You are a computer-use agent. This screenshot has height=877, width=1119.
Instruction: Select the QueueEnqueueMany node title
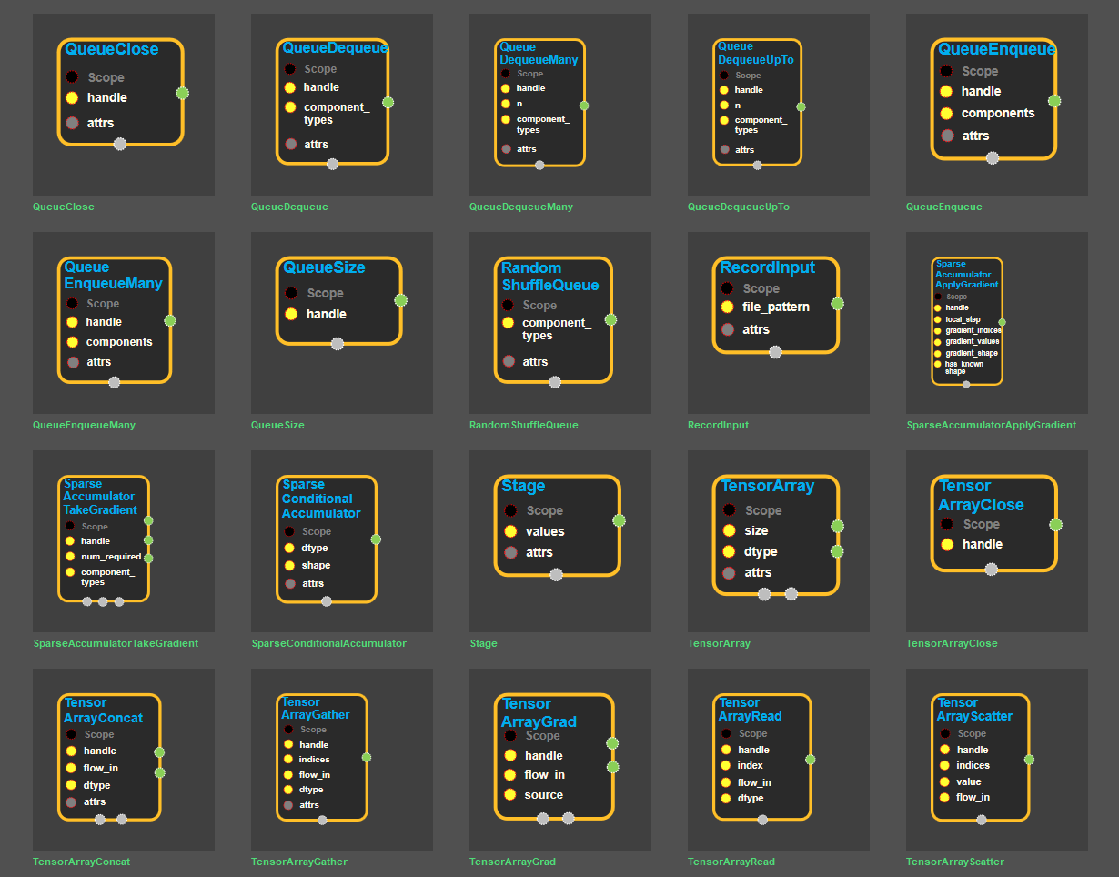click(113, 275)
